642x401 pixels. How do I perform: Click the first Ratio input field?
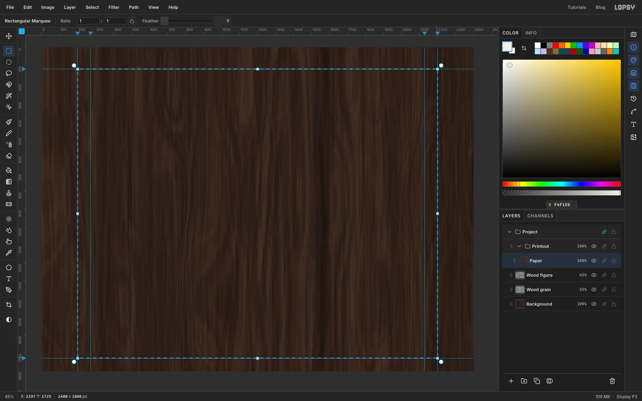(x=88, y=21)
